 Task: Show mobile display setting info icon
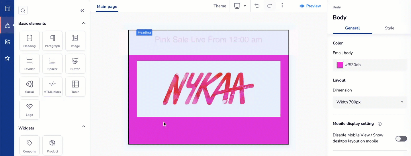[380, 124]
